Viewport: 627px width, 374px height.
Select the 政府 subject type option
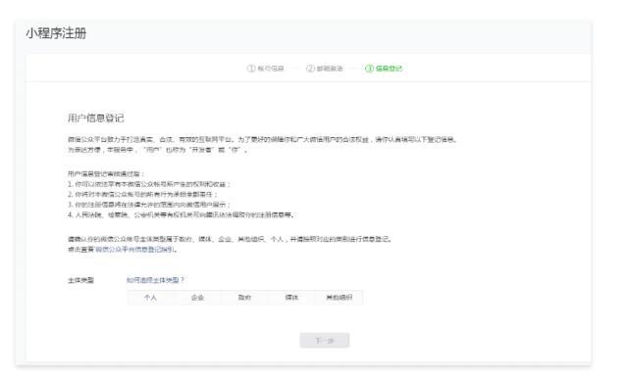pos(244,298)
